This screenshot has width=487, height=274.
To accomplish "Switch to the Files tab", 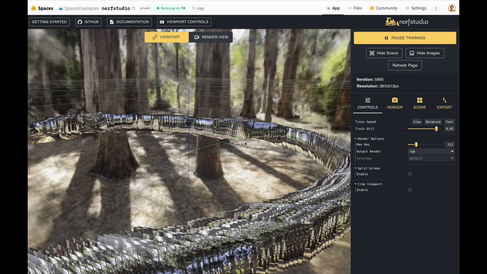I will click(x=355, y=8).
